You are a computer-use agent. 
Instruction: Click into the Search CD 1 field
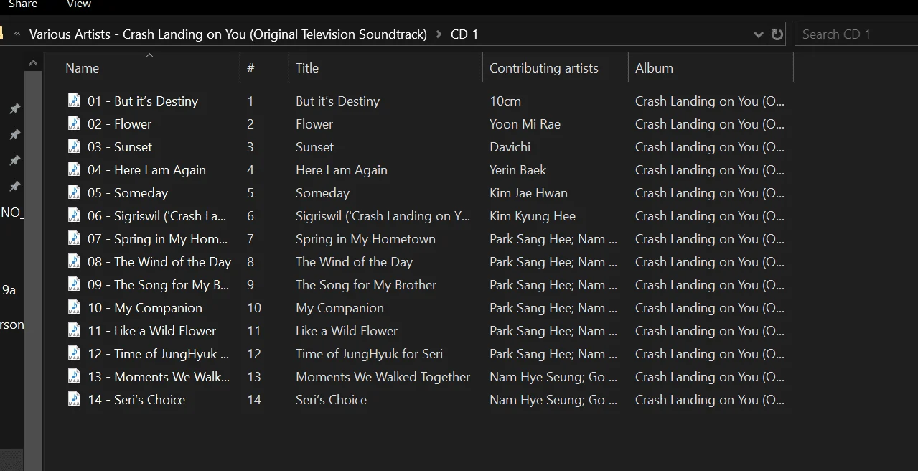[x=856, y=34]
